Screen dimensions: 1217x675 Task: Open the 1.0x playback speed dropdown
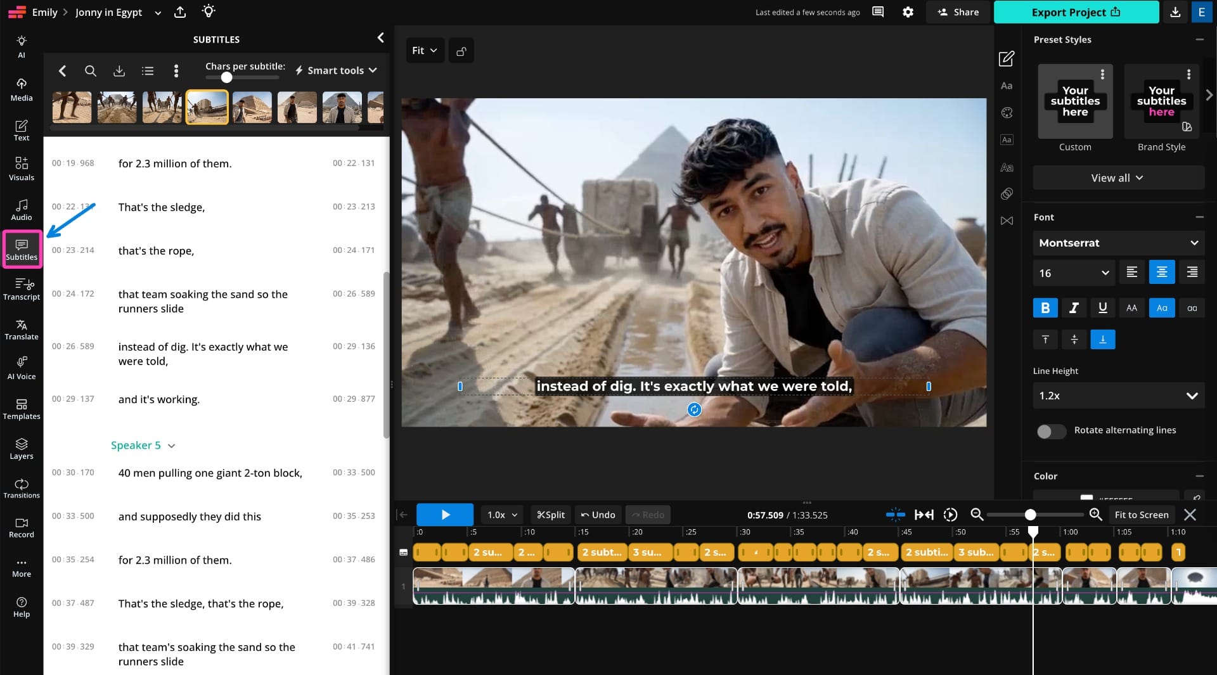(x=502, y=515)
